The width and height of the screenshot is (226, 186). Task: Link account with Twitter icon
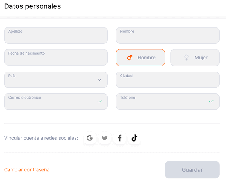(105, 138)
